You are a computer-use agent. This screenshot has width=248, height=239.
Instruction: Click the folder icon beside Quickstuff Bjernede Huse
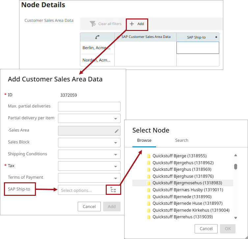click(x=149, y=203)
